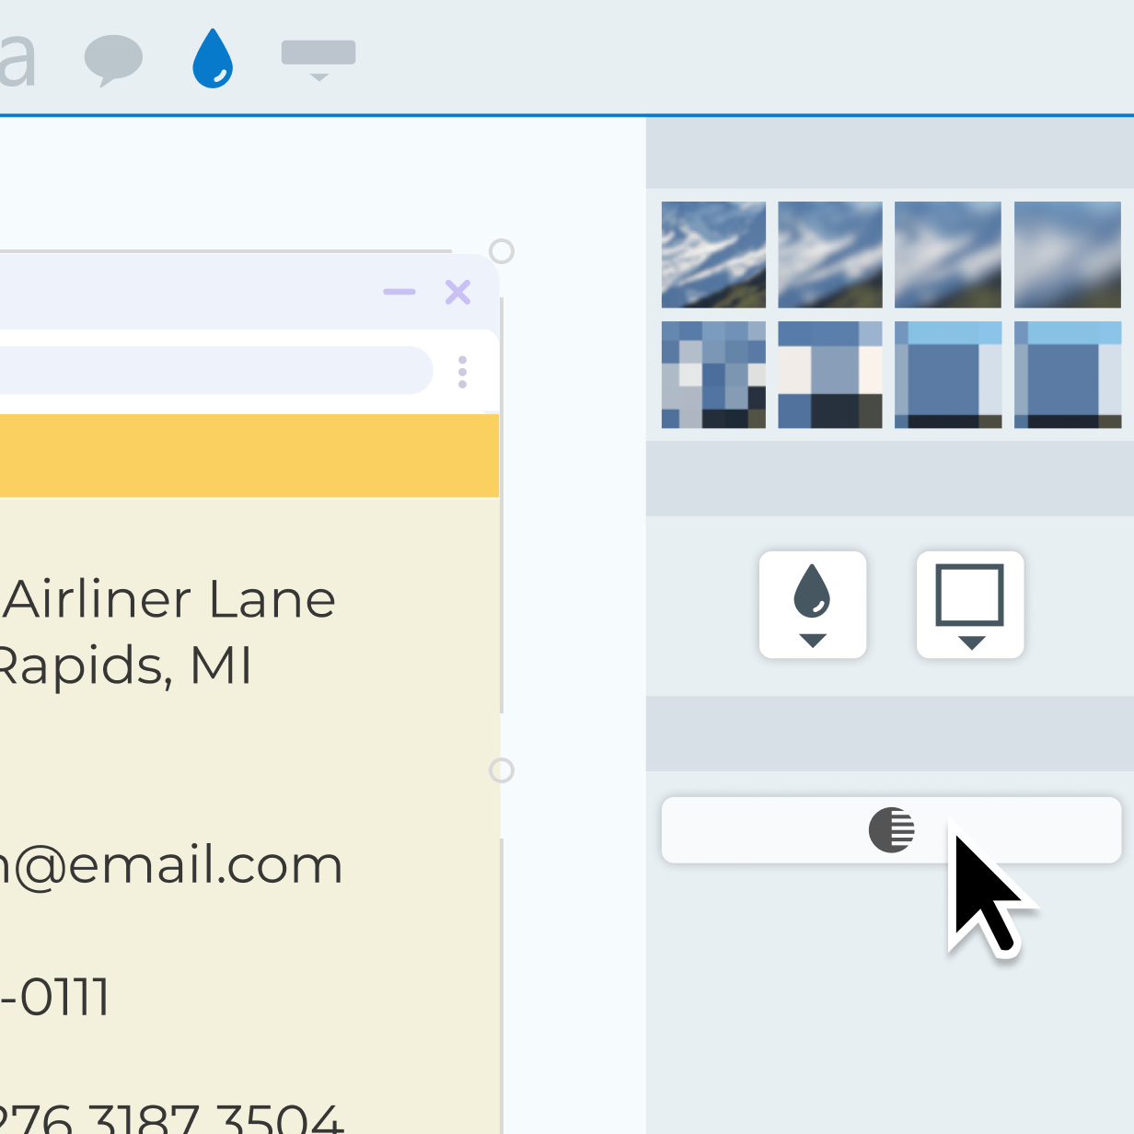Screen dimensions: 1134x1134
Task: Click the halftone sphere effect button
Action: pyautogui.click(x=891, y=829)
